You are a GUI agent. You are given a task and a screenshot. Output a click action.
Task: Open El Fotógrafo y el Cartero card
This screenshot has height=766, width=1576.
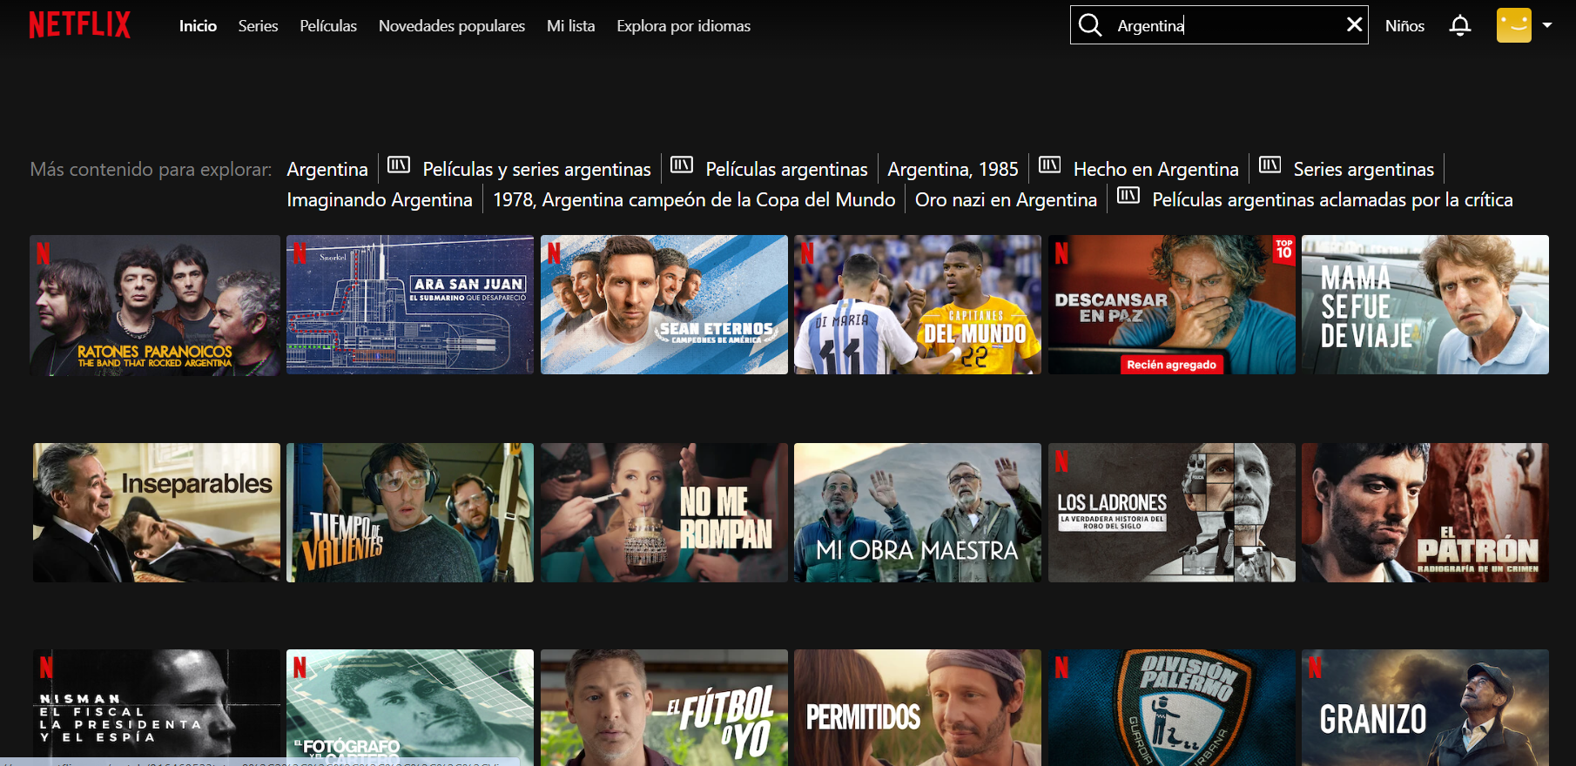tap(410, 708)
